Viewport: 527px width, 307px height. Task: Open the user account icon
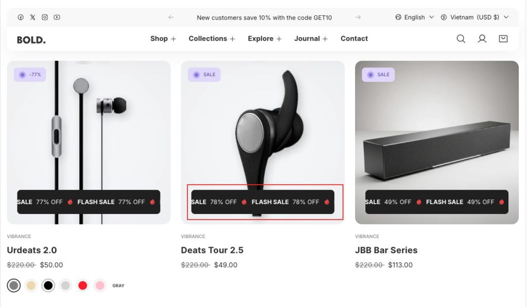click(482, 39)
